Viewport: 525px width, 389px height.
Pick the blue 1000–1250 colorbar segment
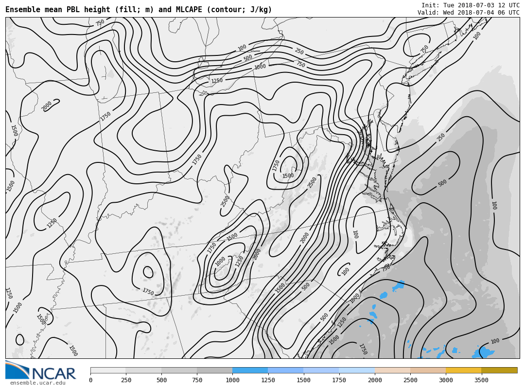[x=250, y=371]
